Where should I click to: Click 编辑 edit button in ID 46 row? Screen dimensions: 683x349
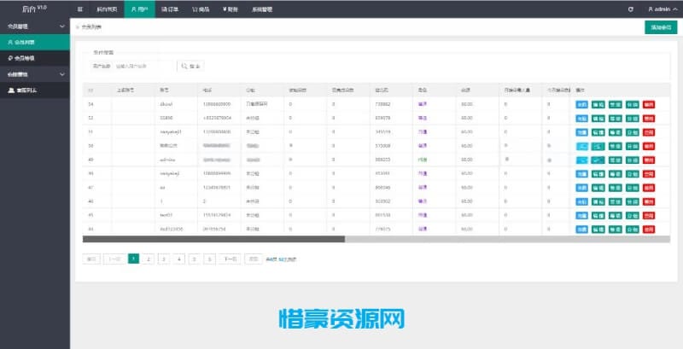598,201
